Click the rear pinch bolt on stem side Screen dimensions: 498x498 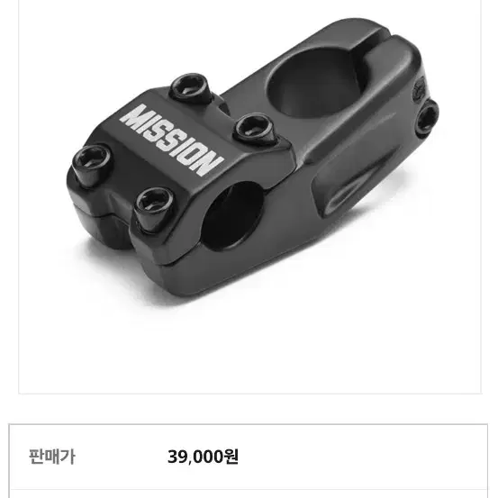427,117
